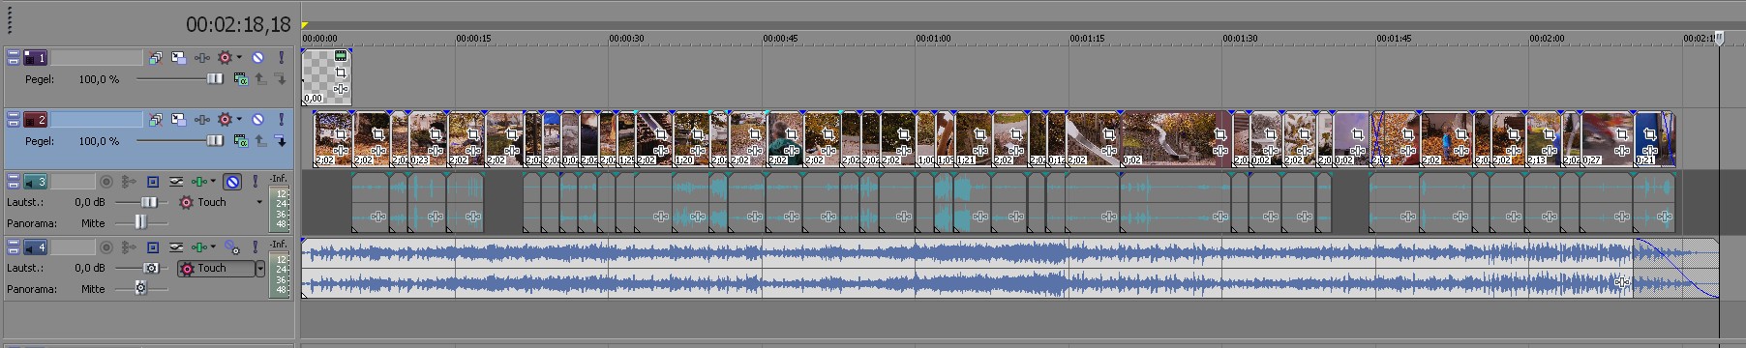Mute video track 2
This screenshot has height=348, width=1746.
click(257, 120)
